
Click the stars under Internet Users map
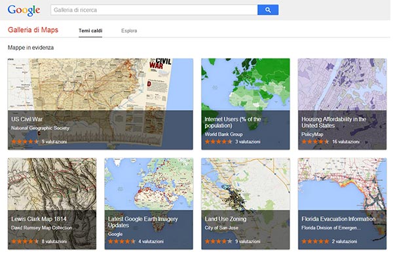tap(218, 142)
